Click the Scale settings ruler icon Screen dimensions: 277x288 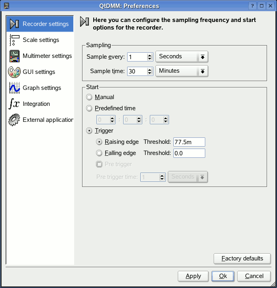point(14,40)
